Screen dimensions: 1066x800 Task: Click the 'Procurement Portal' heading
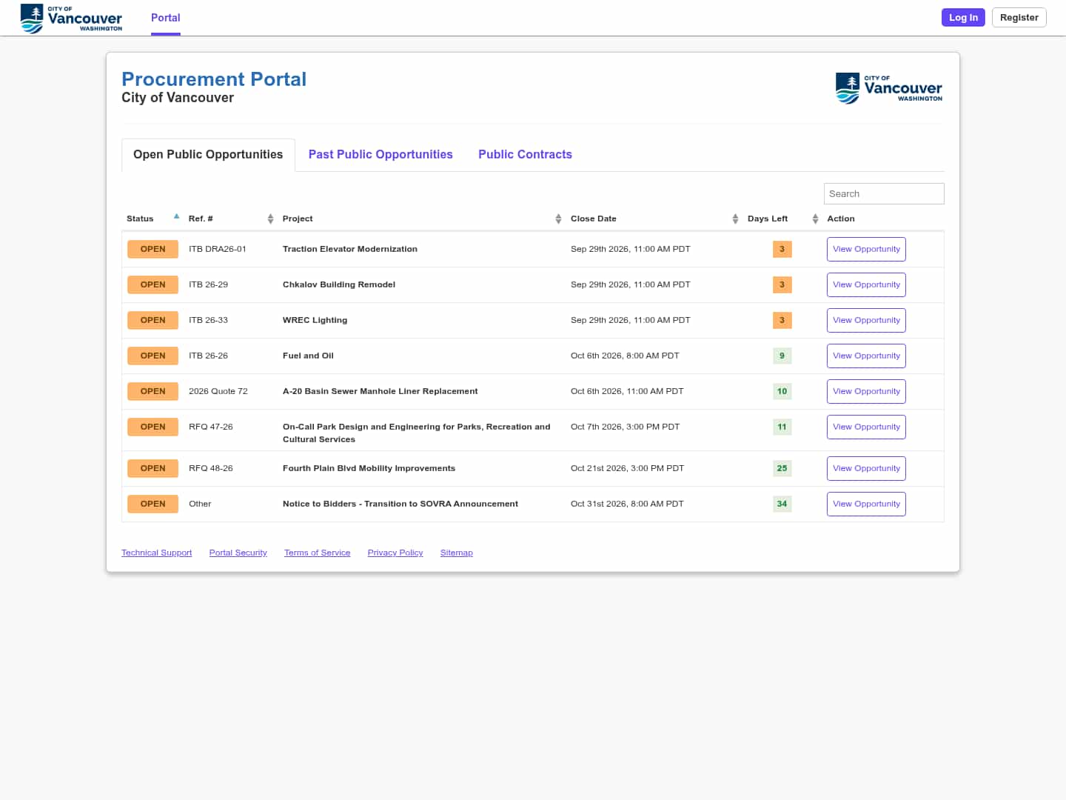tap(214, 79)
